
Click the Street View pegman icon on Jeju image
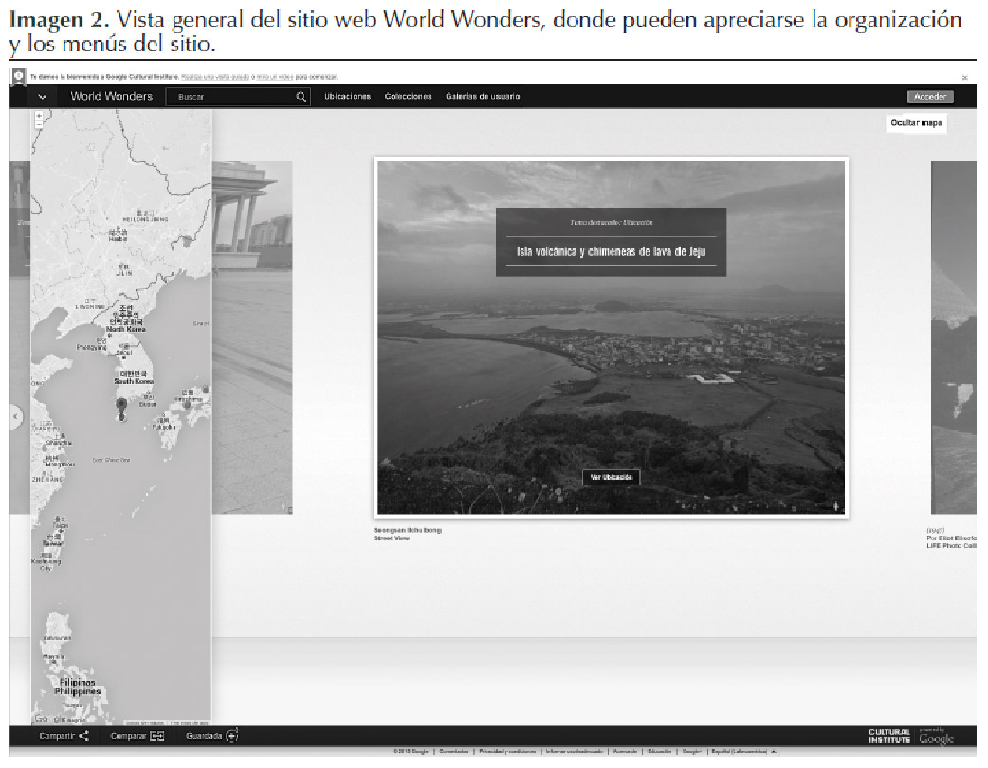[835, 505]
